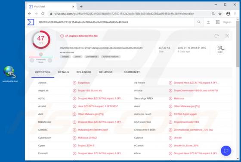Click the VirusTotal search magnifier icon

pyautogui.click(x=199, y=22)
